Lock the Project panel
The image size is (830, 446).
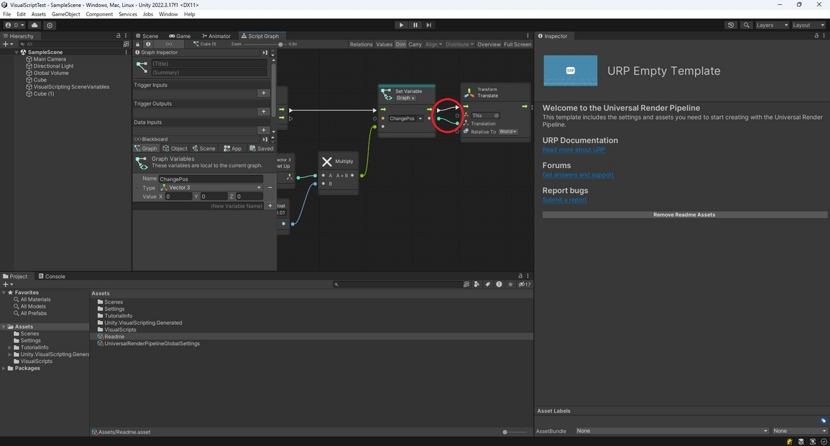pos(521,276)
